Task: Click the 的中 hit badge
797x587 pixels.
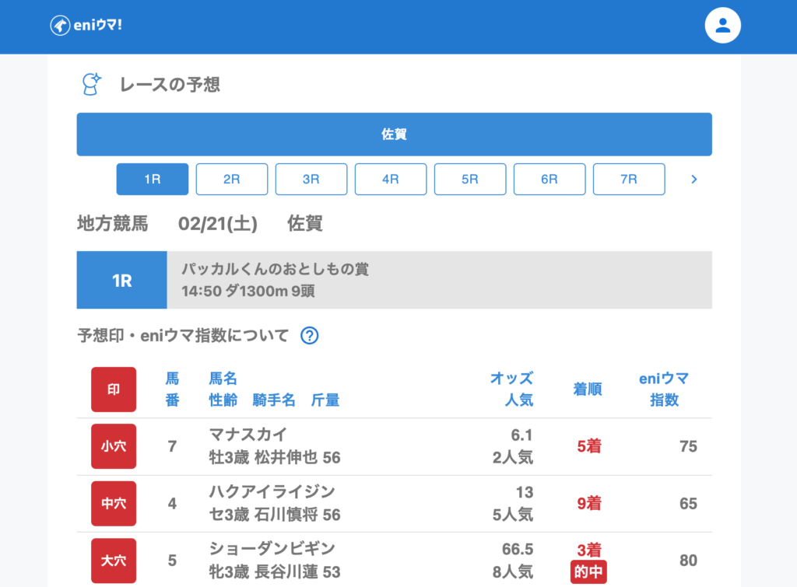Action: [x=588, y=572]
